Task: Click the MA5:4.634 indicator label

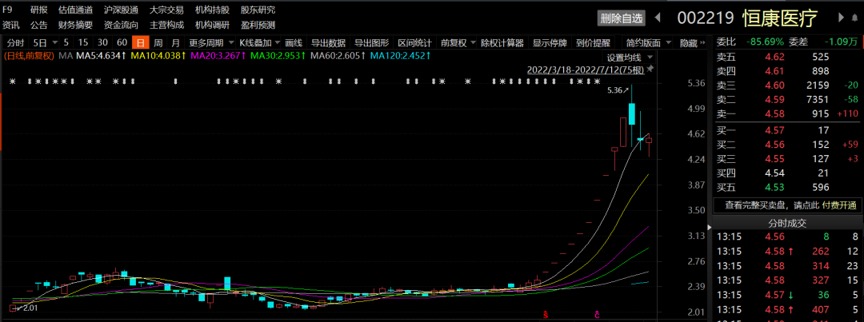Action: (x=101, y=56)
